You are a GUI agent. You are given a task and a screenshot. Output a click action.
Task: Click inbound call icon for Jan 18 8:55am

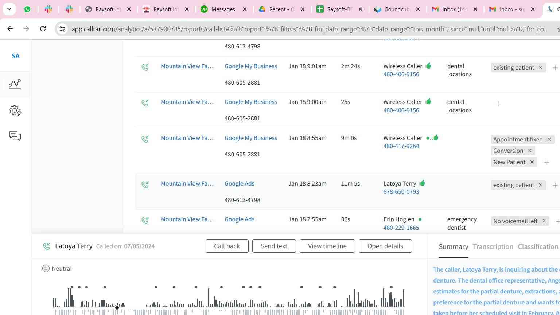[145, 139]
